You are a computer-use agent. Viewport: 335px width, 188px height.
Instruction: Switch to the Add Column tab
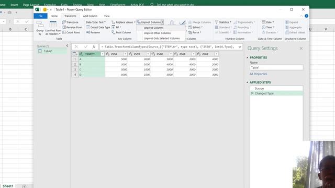(90, 16)
